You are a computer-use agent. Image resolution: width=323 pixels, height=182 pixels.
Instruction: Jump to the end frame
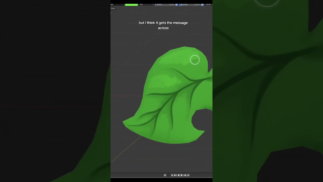click(x=188, y=175)
